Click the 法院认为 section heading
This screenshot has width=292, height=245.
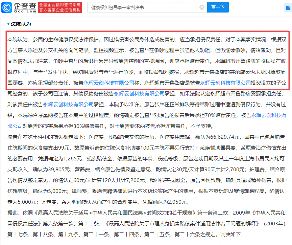click(x=21, y=24)
